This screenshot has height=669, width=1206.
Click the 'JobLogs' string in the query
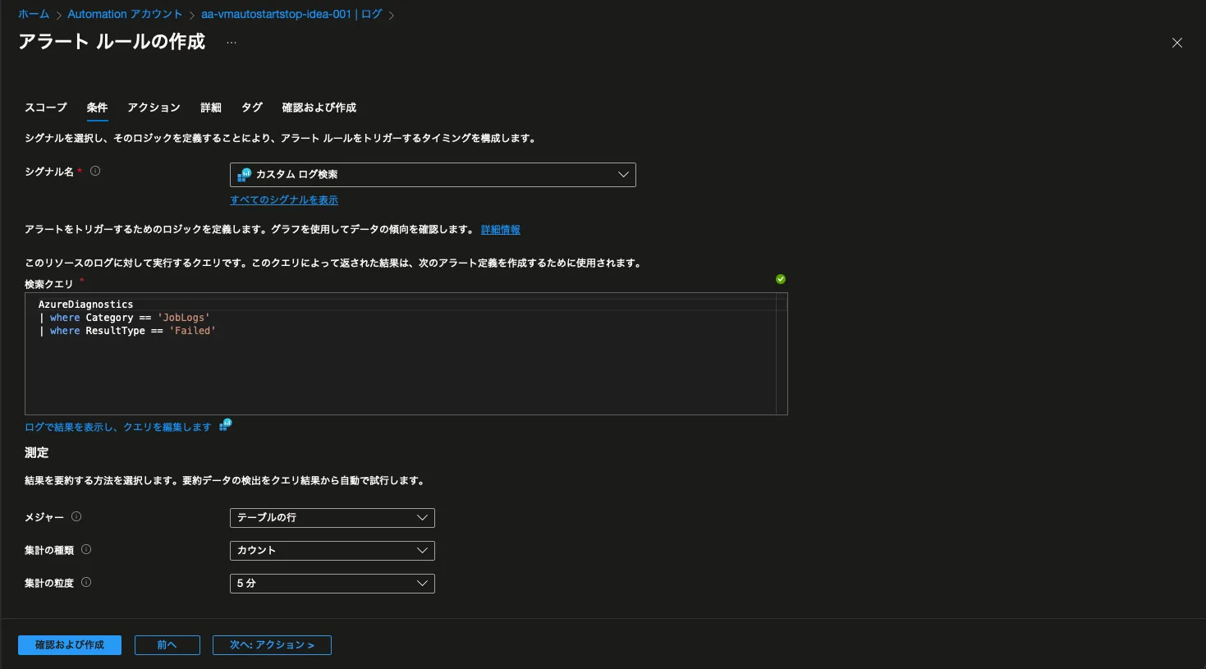click(x=184, y=318)
